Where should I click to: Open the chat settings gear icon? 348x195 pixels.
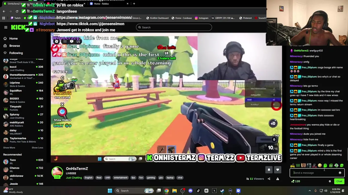330,181
